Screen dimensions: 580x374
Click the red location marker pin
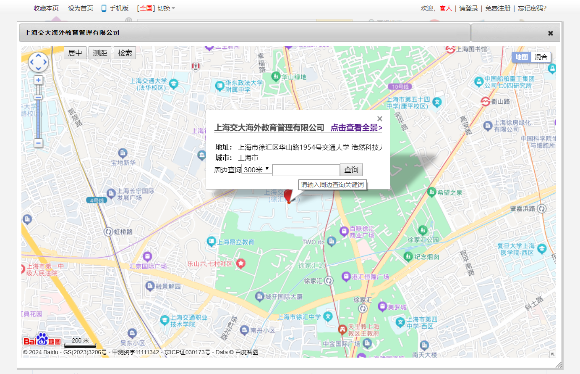coord(288,196)
